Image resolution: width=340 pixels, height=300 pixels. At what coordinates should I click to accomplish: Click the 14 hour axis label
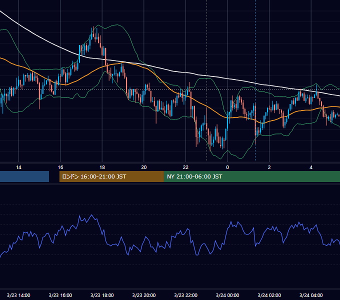click(18, 167)
